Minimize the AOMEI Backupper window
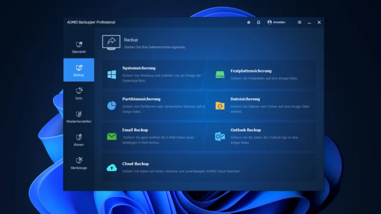 coord(309,22)
